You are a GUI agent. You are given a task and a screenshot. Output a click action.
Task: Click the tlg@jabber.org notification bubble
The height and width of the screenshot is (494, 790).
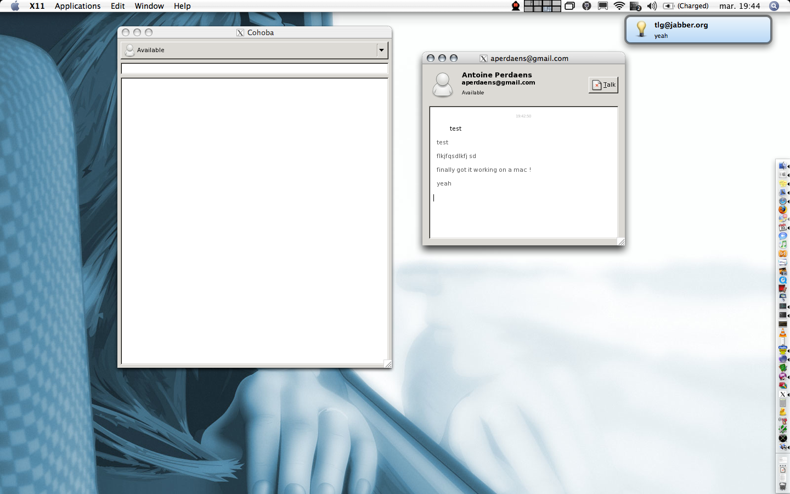698,30
